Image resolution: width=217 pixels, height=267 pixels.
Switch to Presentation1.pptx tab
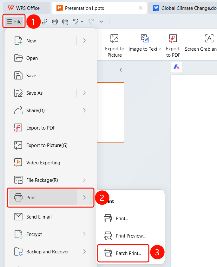(x=99, y=8)
